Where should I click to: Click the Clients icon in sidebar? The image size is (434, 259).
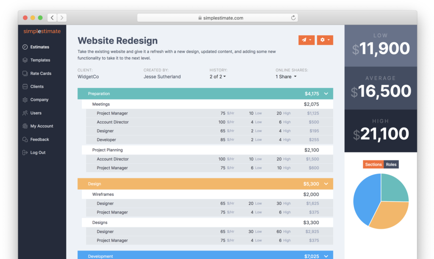[25, 87]
